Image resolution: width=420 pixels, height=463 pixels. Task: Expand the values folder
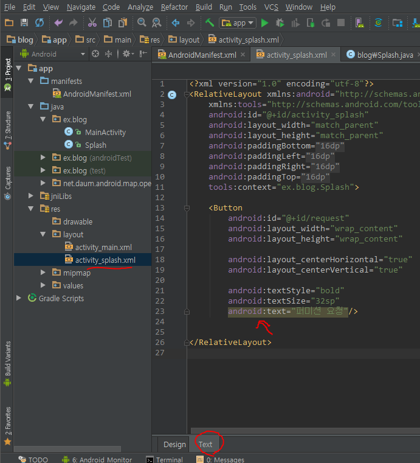43,285
